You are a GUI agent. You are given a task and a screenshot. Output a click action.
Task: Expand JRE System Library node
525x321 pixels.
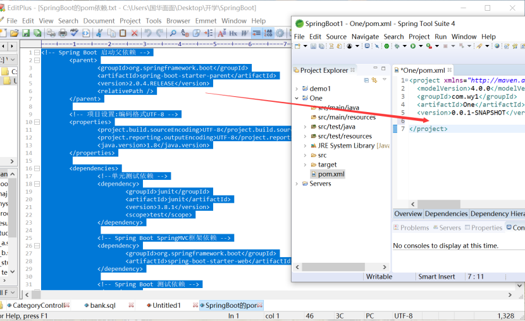(305, 146)
